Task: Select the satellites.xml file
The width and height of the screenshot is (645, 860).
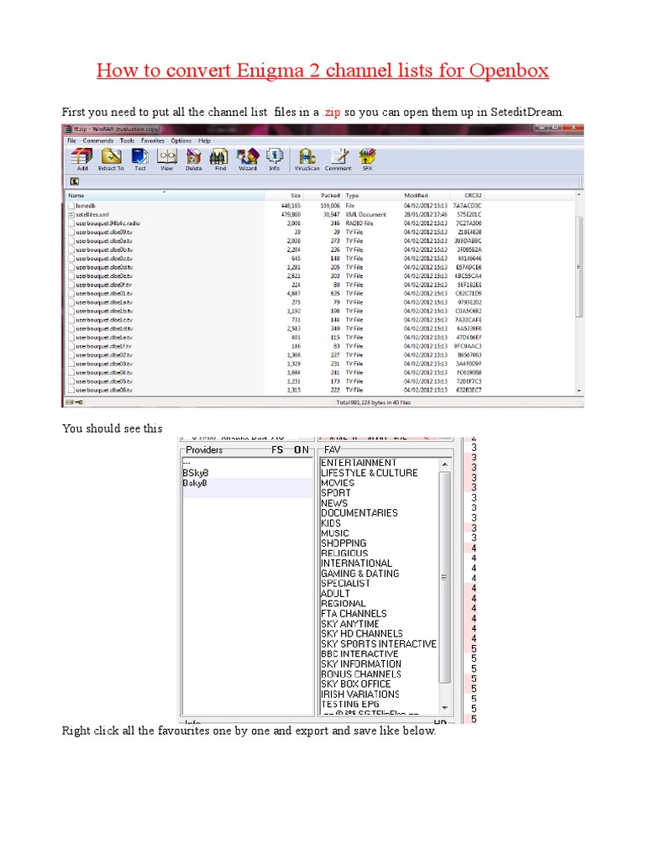Action: click(x=275, y=214)
